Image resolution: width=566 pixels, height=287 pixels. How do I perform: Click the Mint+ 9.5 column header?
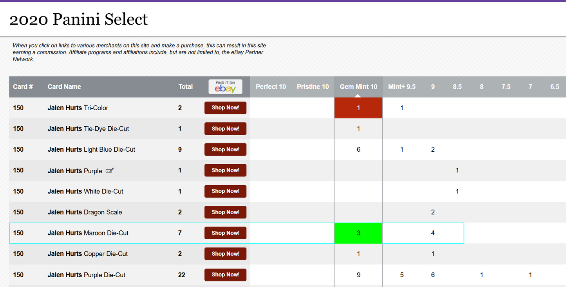coord(401,87)
